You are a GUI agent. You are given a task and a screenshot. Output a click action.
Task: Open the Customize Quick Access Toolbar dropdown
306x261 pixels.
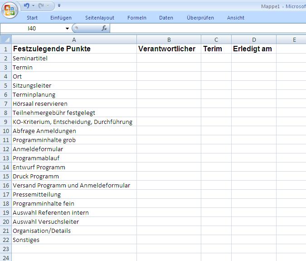(x=59, y=5)
